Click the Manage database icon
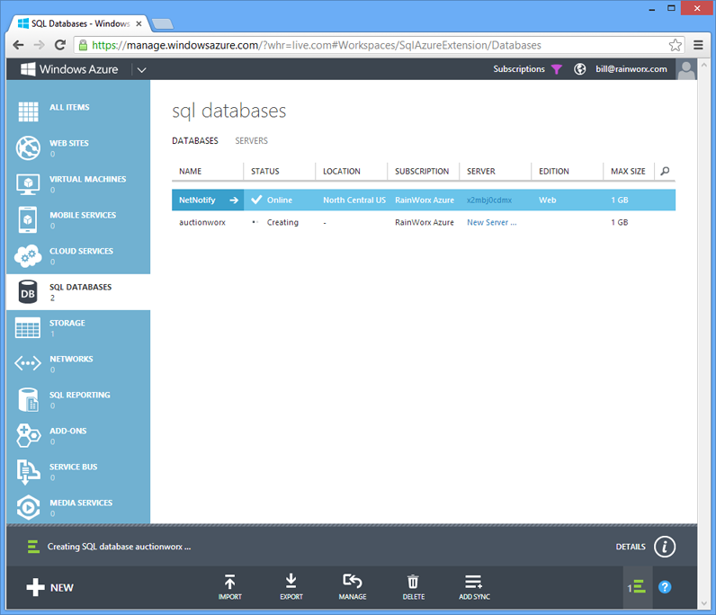This screenshot has width=716, height=615. (352, 581)
